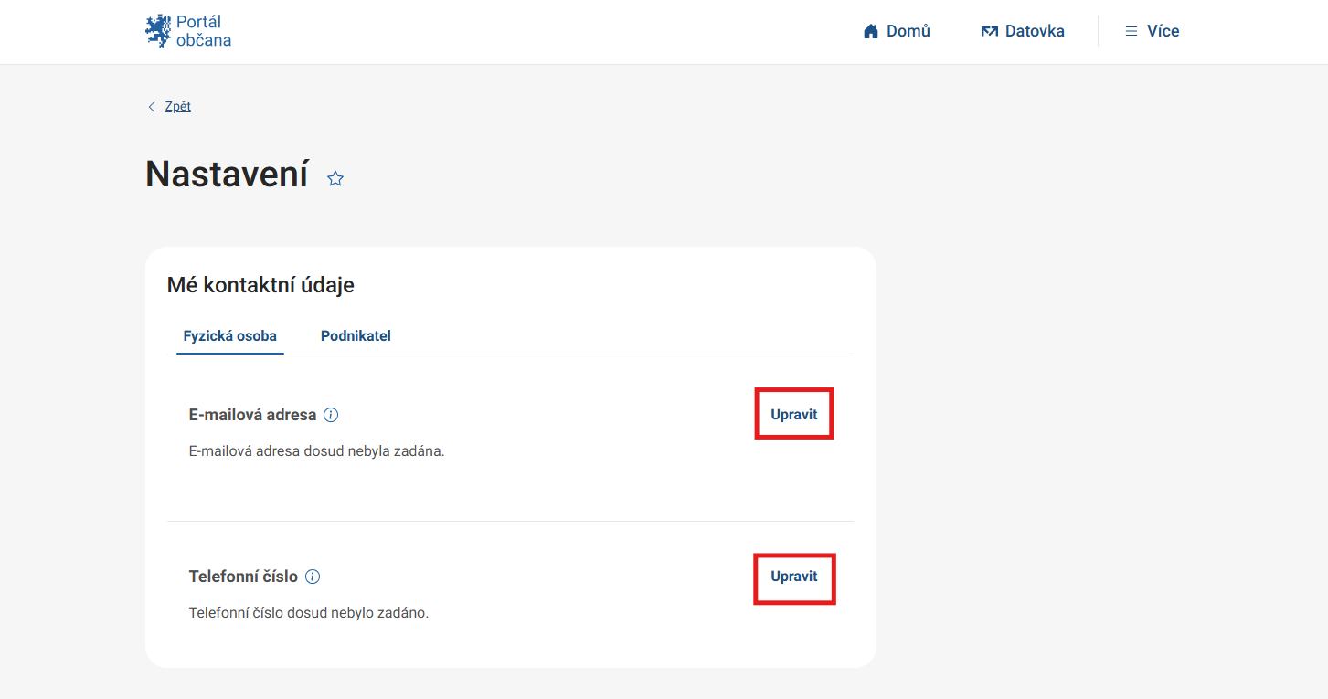Show info for E-mailová adresa
This screenshot has width=1328, height=699.
point(331,415)
